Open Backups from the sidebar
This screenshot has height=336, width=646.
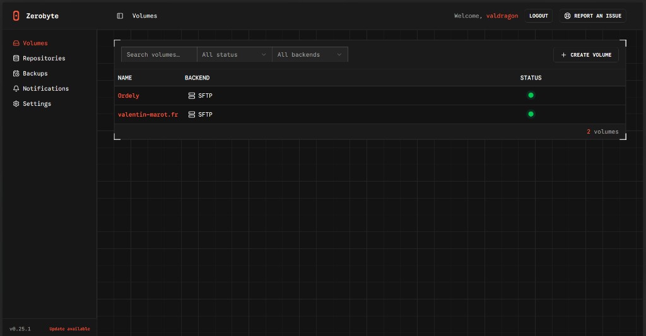coord(35,74)
